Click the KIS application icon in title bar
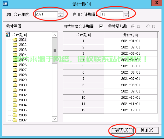The image size is (164, 139). 5,4
